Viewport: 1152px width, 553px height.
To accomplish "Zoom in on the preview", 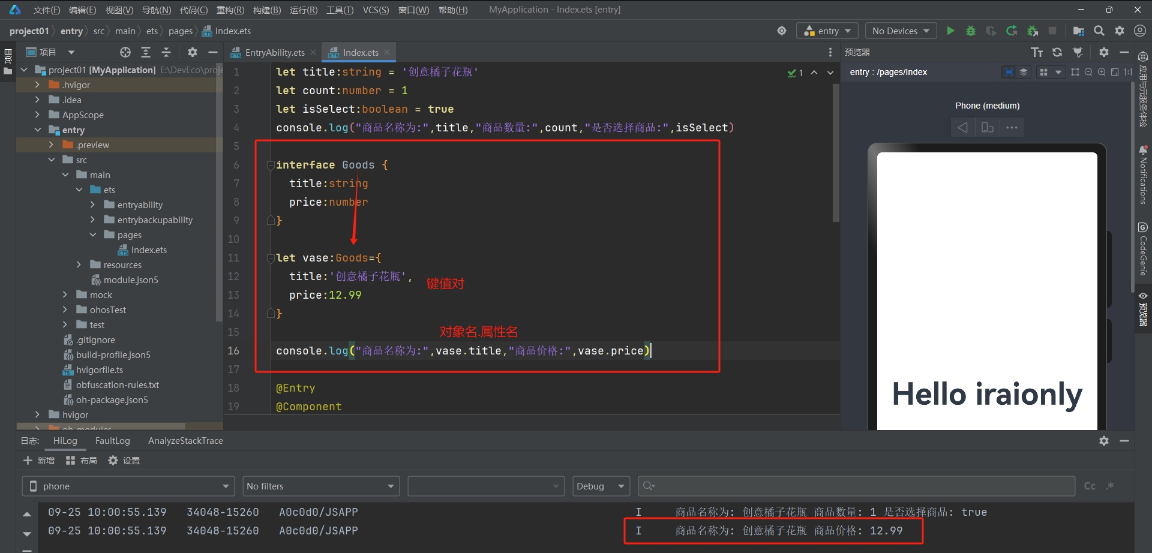I will click(x=1102, y=72).
